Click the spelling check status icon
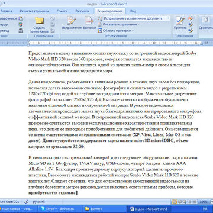The height and width of the screenshot is (213, 213). 26,202
